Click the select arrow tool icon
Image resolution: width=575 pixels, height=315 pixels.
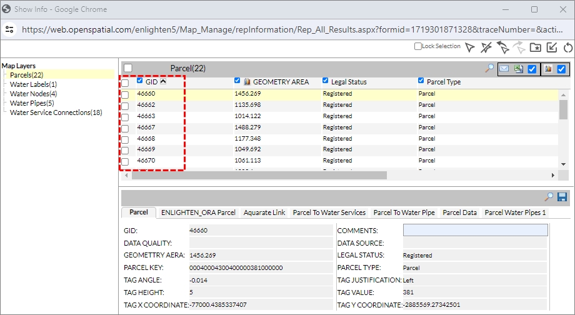[469, 47]
